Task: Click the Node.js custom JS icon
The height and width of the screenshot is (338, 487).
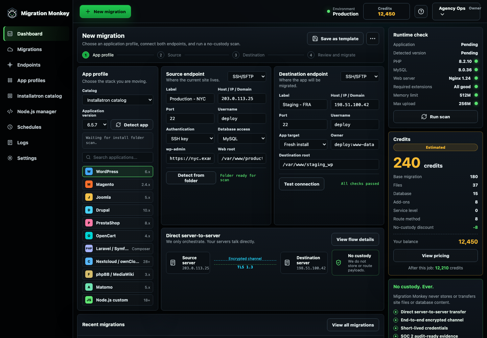Action: coord(89,300)
